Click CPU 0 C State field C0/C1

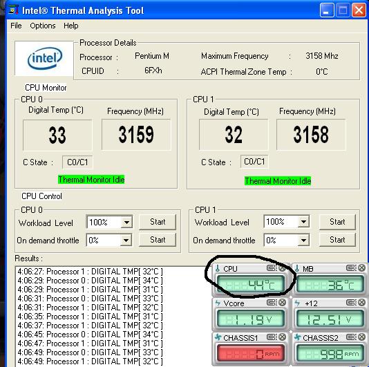pos(77,162)
